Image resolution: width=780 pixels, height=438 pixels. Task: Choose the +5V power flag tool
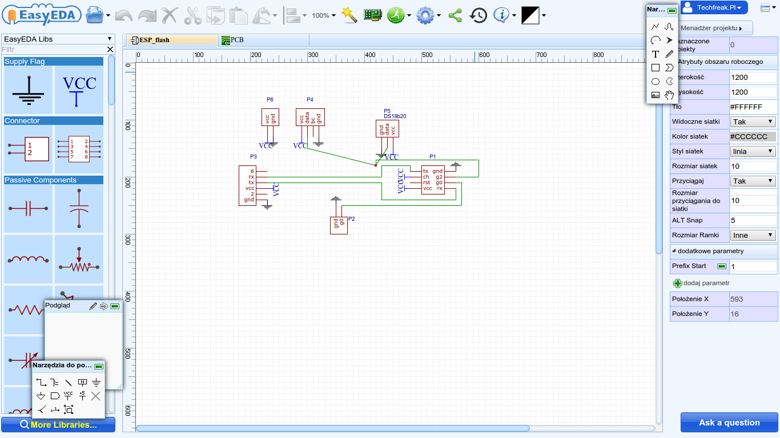tap(82, 396)
